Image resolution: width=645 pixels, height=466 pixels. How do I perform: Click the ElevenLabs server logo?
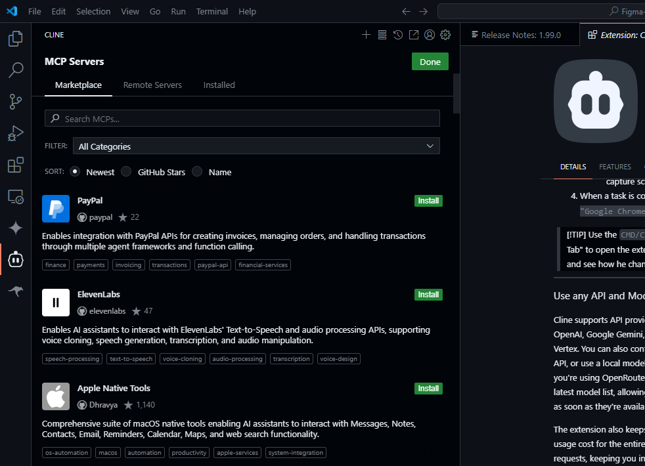point(56,303)
